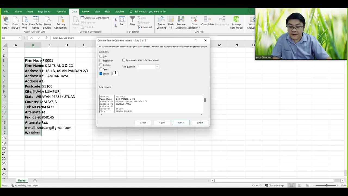This screenshot has height=196, width=348.
Task: Check the Tab delimiter box
Action: [101, 56]
